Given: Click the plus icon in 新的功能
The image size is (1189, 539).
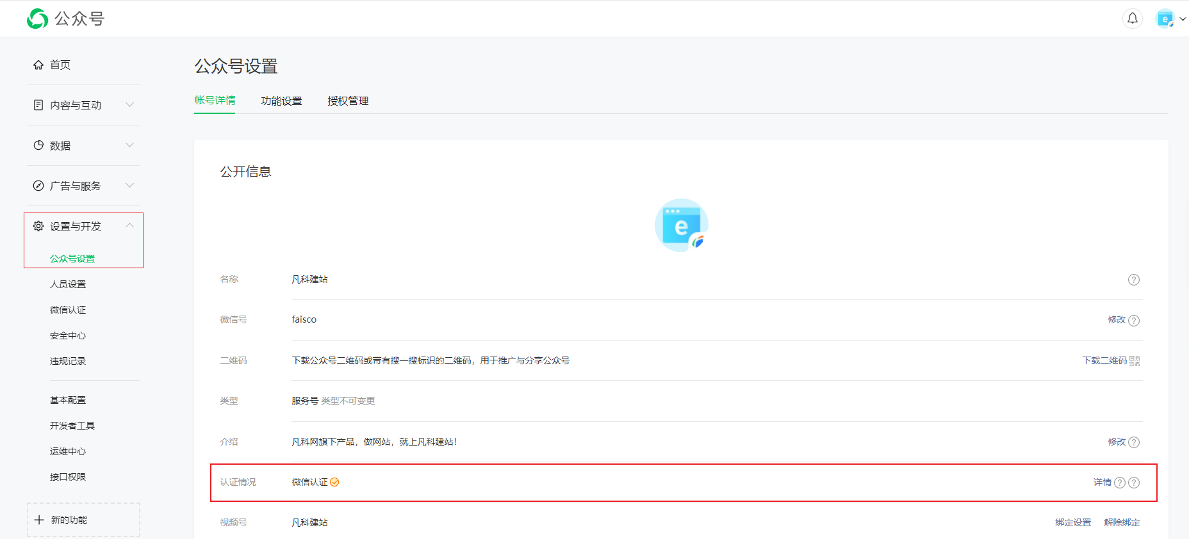Looking at the screenshot, I should tap(39, 520).
